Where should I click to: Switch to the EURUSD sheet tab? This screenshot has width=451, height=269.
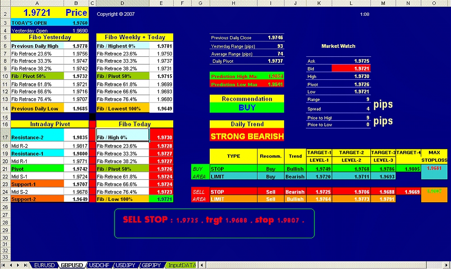pyautogui.click(x=44, y=265)
